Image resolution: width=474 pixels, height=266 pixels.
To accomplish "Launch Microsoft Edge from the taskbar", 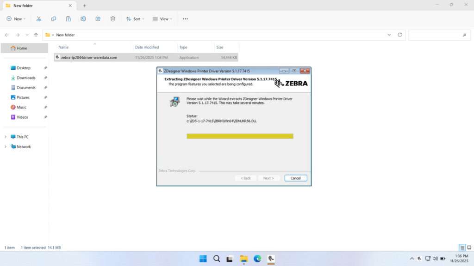I will click(257, 259).
